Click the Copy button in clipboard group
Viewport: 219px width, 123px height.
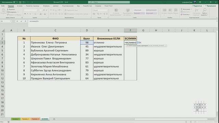click(12, 12)
